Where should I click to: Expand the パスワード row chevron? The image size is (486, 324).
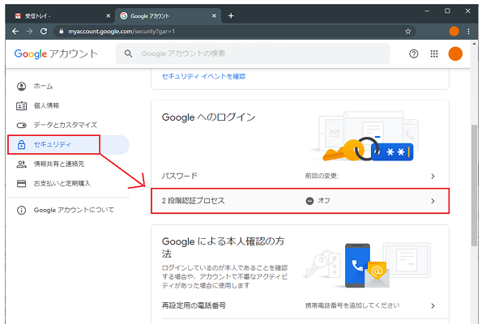(433, 176)
